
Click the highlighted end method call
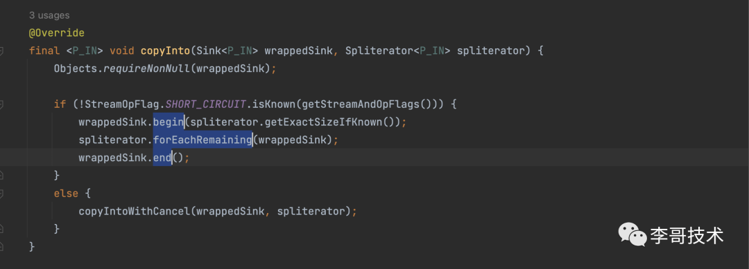point(162,158)
